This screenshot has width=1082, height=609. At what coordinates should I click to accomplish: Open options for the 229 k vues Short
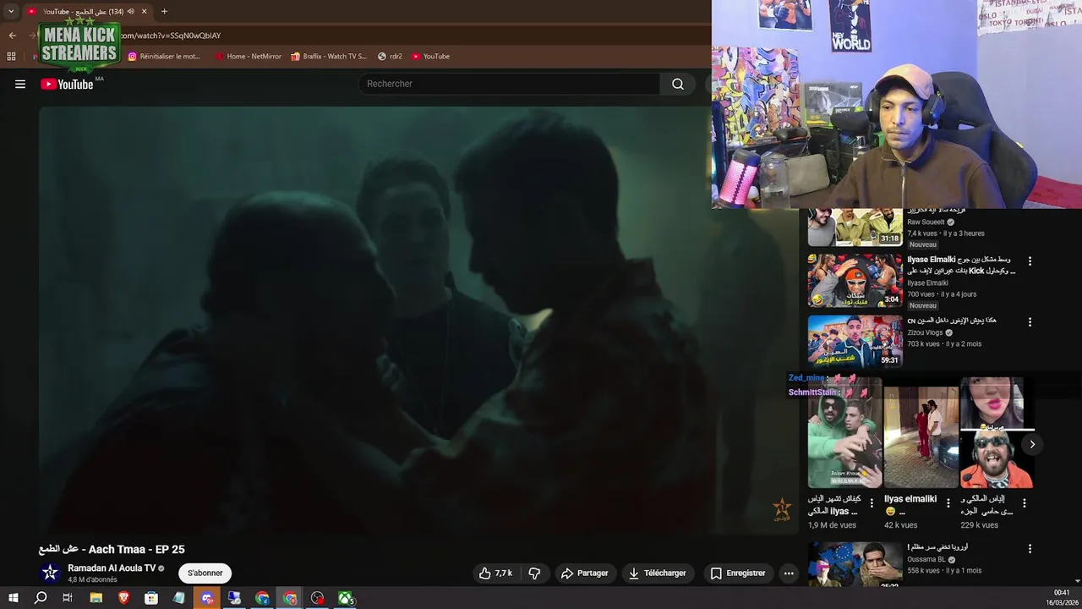click(1025, 503)
